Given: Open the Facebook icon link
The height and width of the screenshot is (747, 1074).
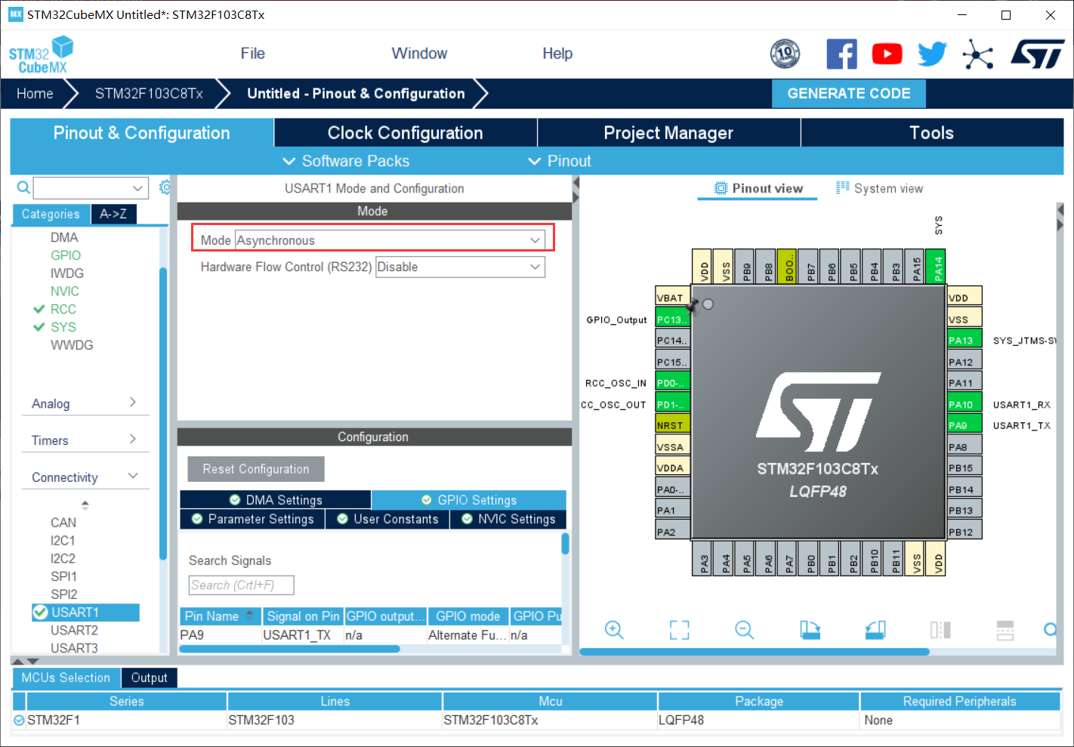Looking at the screenshot, I should (x=841, y=54).
